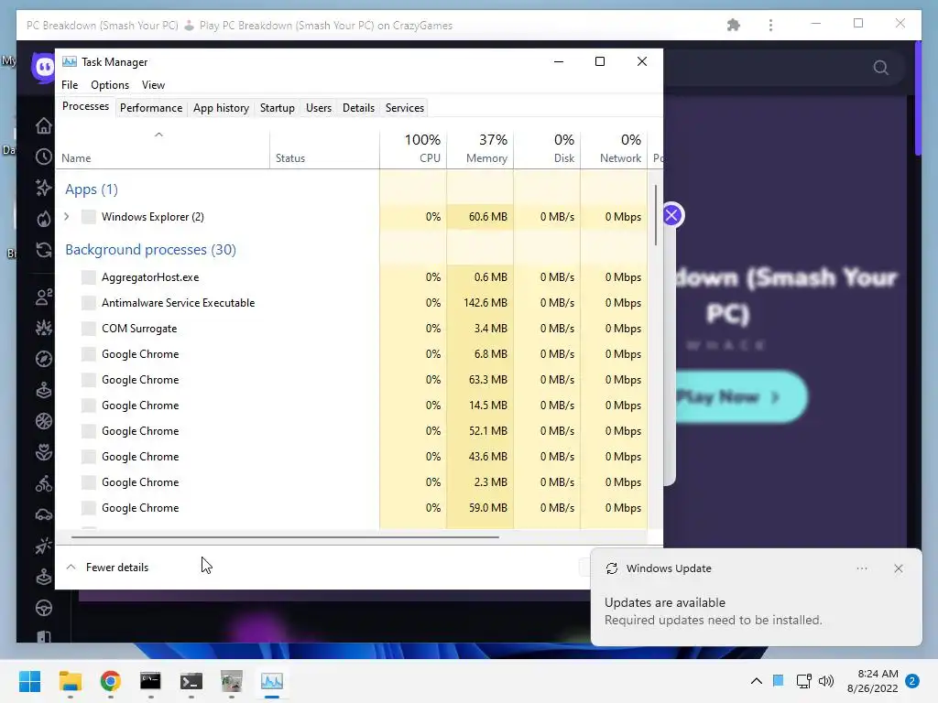Go to CrazyGames Home sidebar icon
The height and width of the screenshot is (703, 938).
(x=44, y=125)
